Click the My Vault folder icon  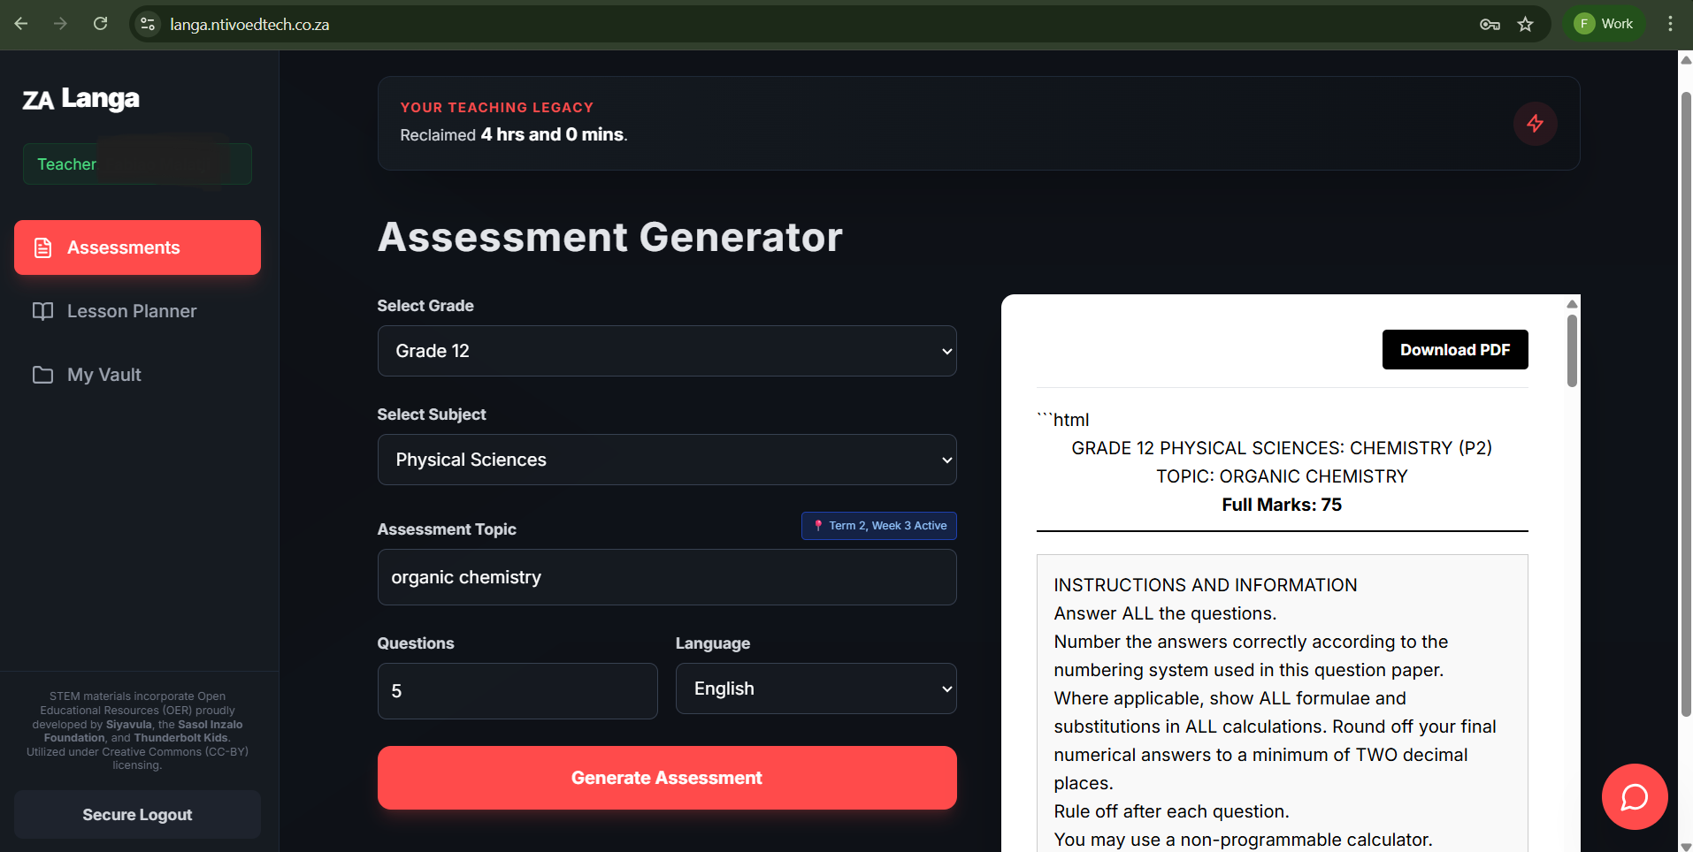tap(42, 375)
